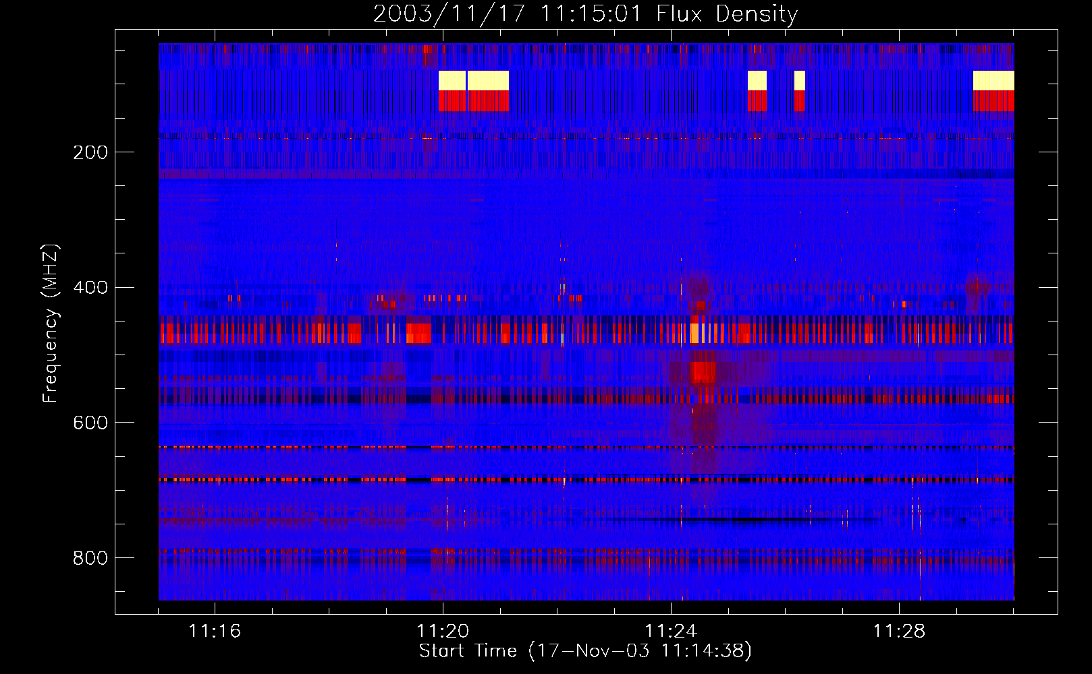Click the 11:28 time tick label

click(899, 632)
